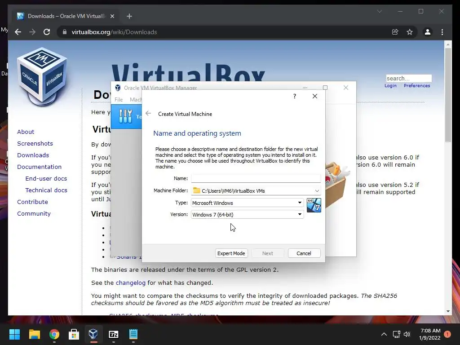This screenshot has height=345, width=460.
Task: Open the File menu in VirtualBox Manager
Action: 119,99
